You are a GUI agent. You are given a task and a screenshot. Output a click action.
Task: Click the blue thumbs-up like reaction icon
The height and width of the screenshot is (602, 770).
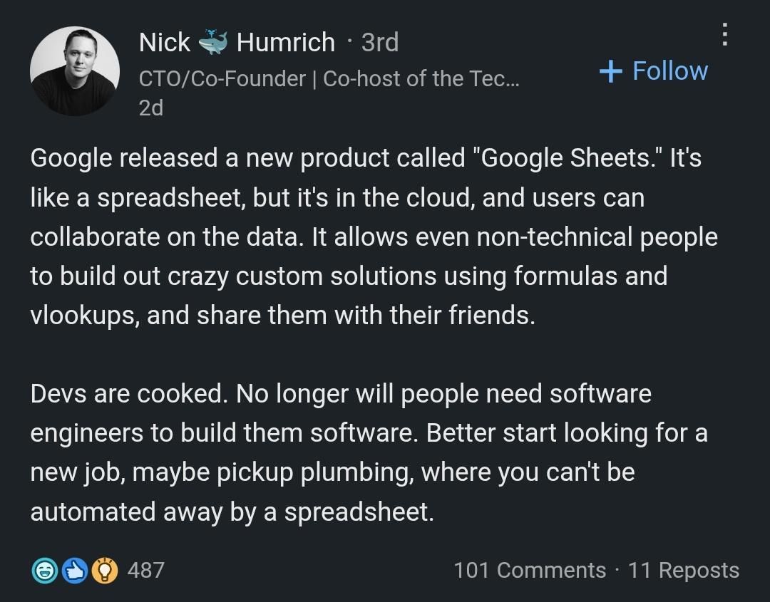coord(74,570)
